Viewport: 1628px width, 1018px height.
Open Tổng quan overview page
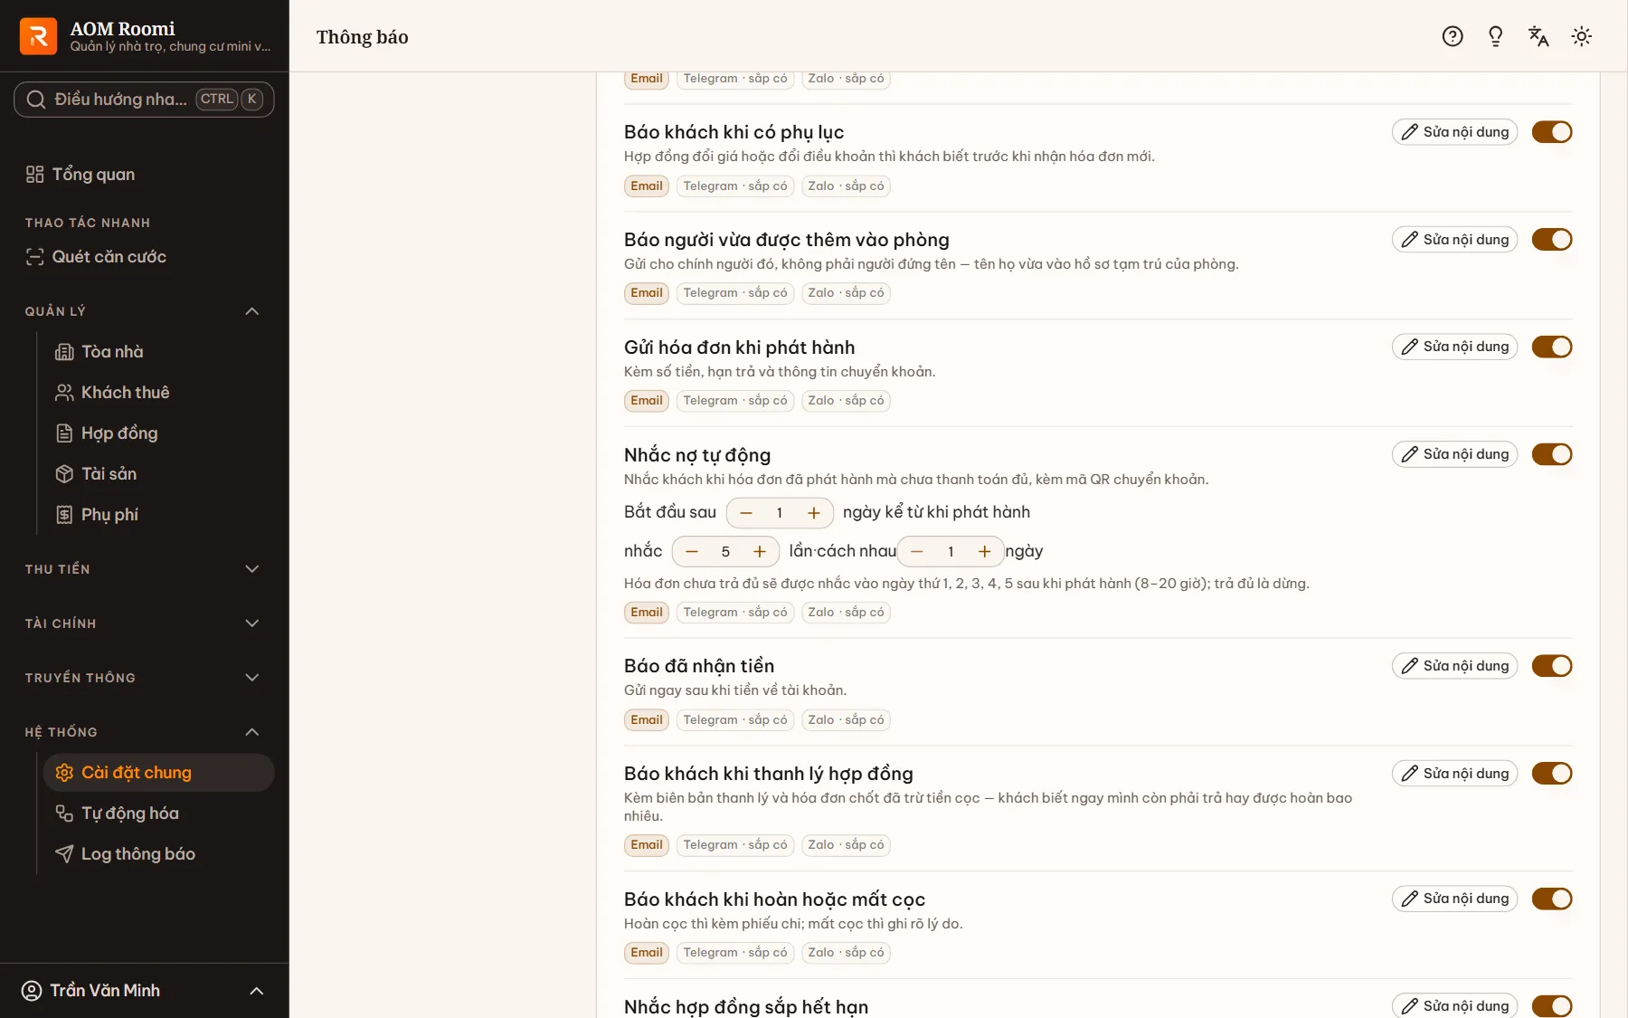tap(144, 175)
